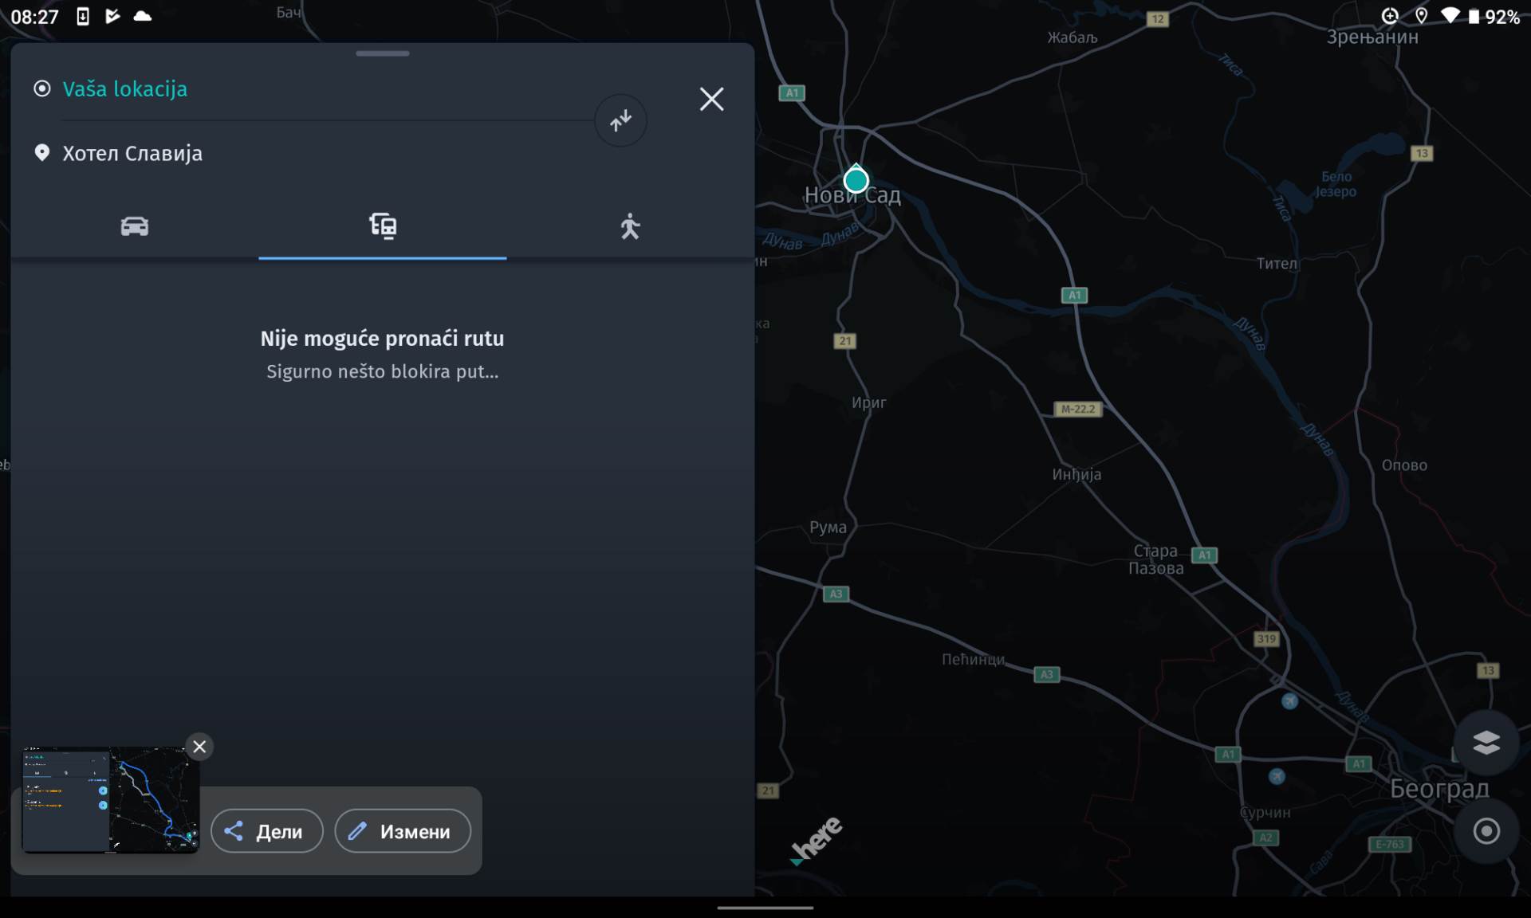Center map on current position
Screen dimensions: 1531x918
pos(1486,831)
